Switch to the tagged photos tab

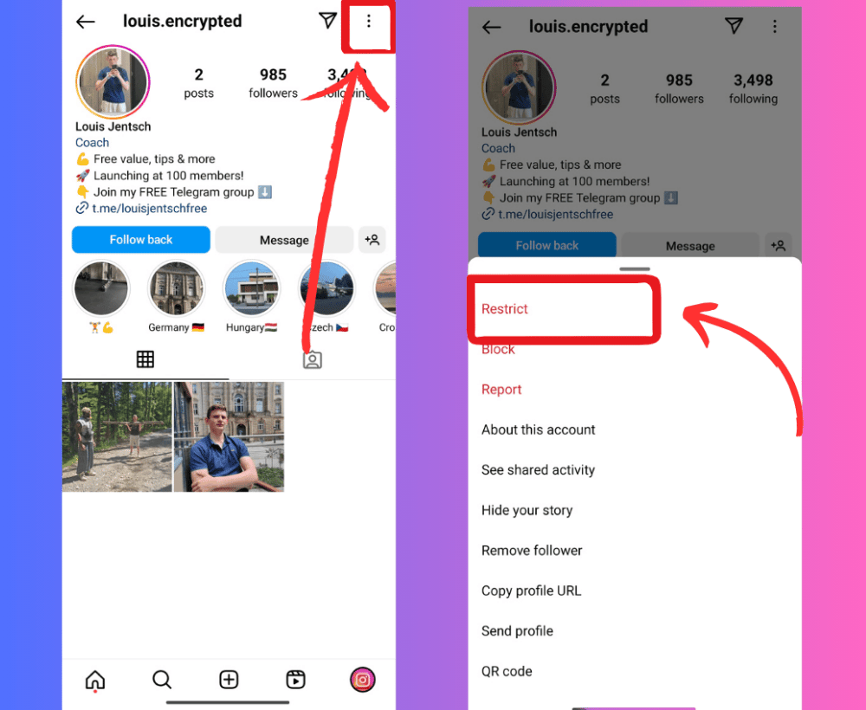pos(312,359)
